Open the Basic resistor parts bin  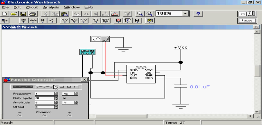point(33,21)
